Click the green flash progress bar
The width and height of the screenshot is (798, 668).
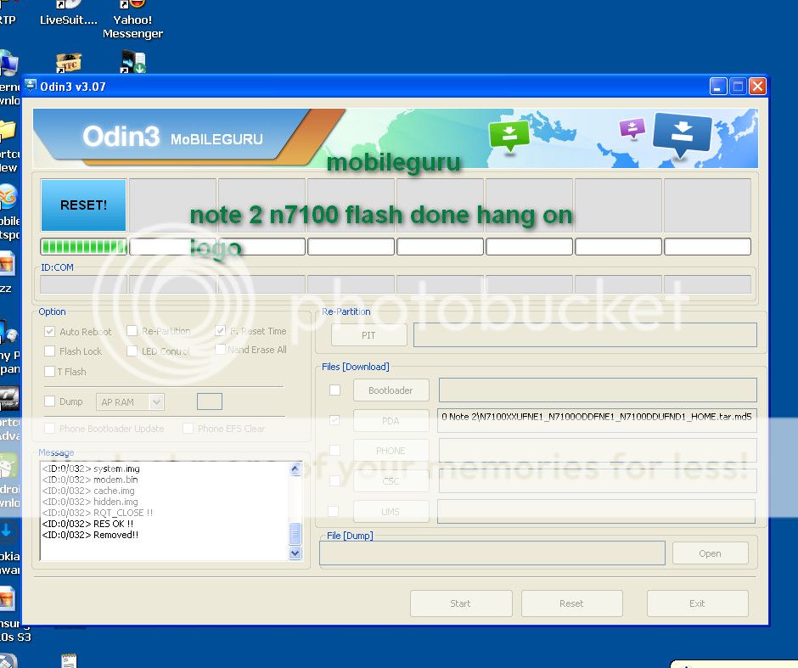click(84, 247)
